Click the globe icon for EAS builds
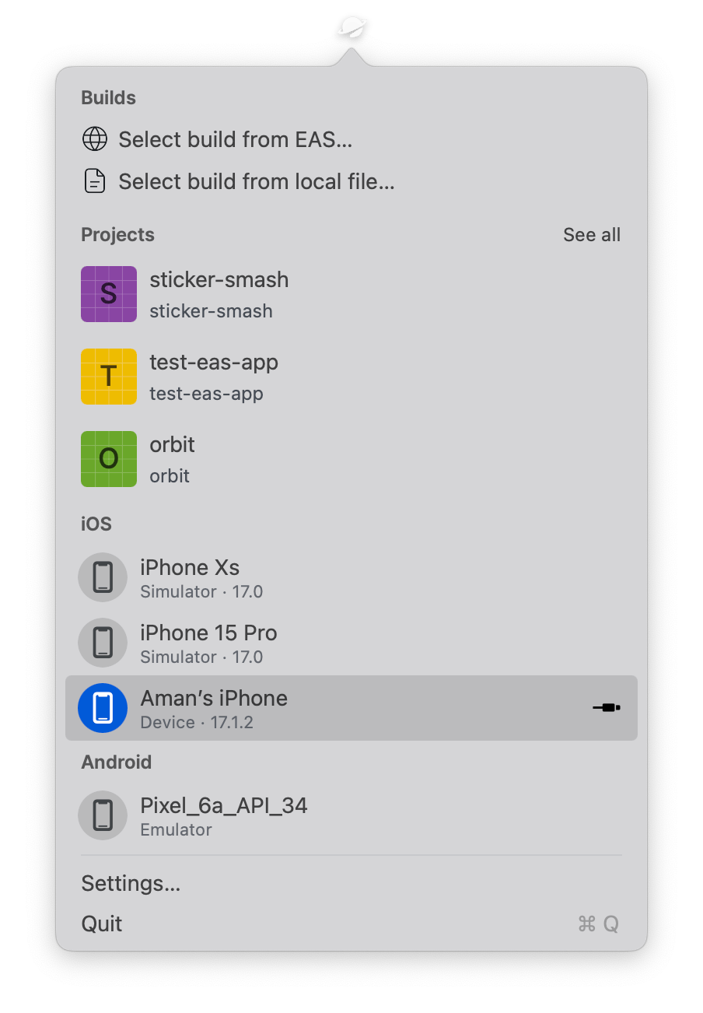 click(94, 139)
